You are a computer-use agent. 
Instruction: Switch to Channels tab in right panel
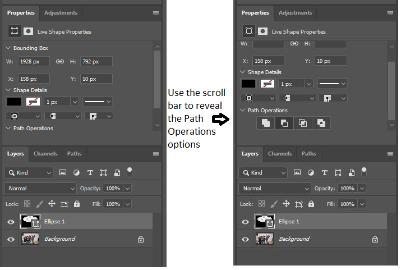pos(280,154)
